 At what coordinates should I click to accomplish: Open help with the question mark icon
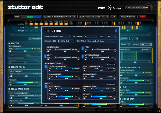pos(133,39)
